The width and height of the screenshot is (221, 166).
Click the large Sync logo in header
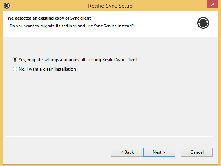[x=203, y=23]
